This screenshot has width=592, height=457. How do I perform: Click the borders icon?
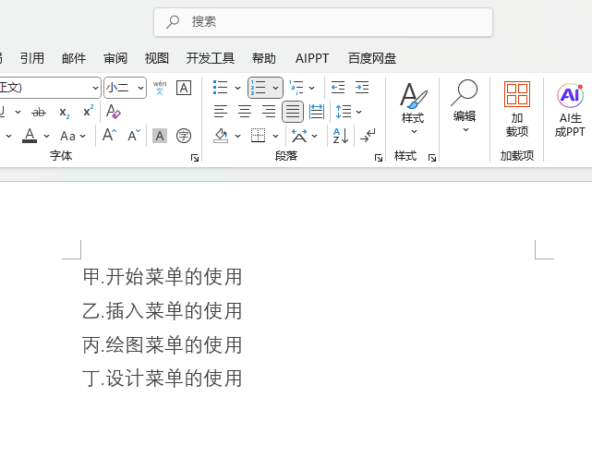[x=259, y=136]
